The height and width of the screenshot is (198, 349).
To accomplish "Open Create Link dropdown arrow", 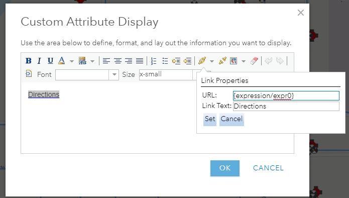I will tap(212, 61).
